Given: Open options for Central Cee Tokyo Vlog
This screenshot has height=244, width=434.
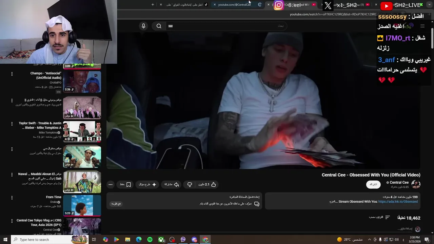Looking at the screenshot, I should pos(12,221).
